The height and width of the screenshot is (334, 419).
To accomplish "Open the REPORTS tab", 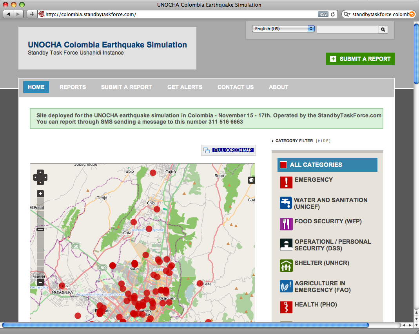I will tap(73, 87).
